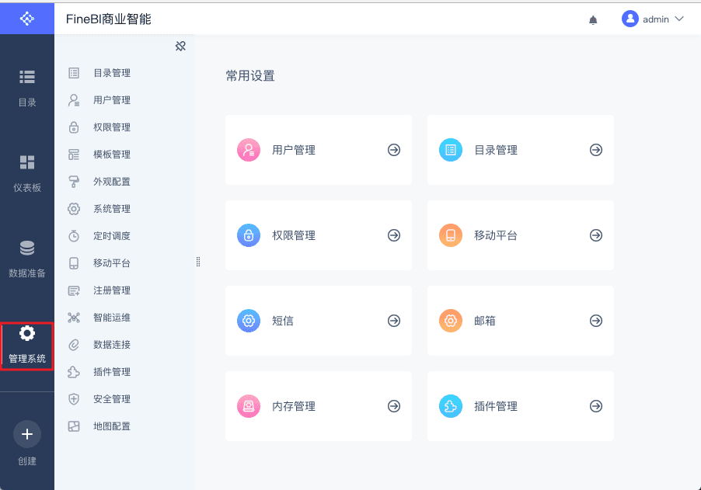This screenshot has height=490, width=701.
Task: Click the notification bell icon
Action: pos(594,19)
